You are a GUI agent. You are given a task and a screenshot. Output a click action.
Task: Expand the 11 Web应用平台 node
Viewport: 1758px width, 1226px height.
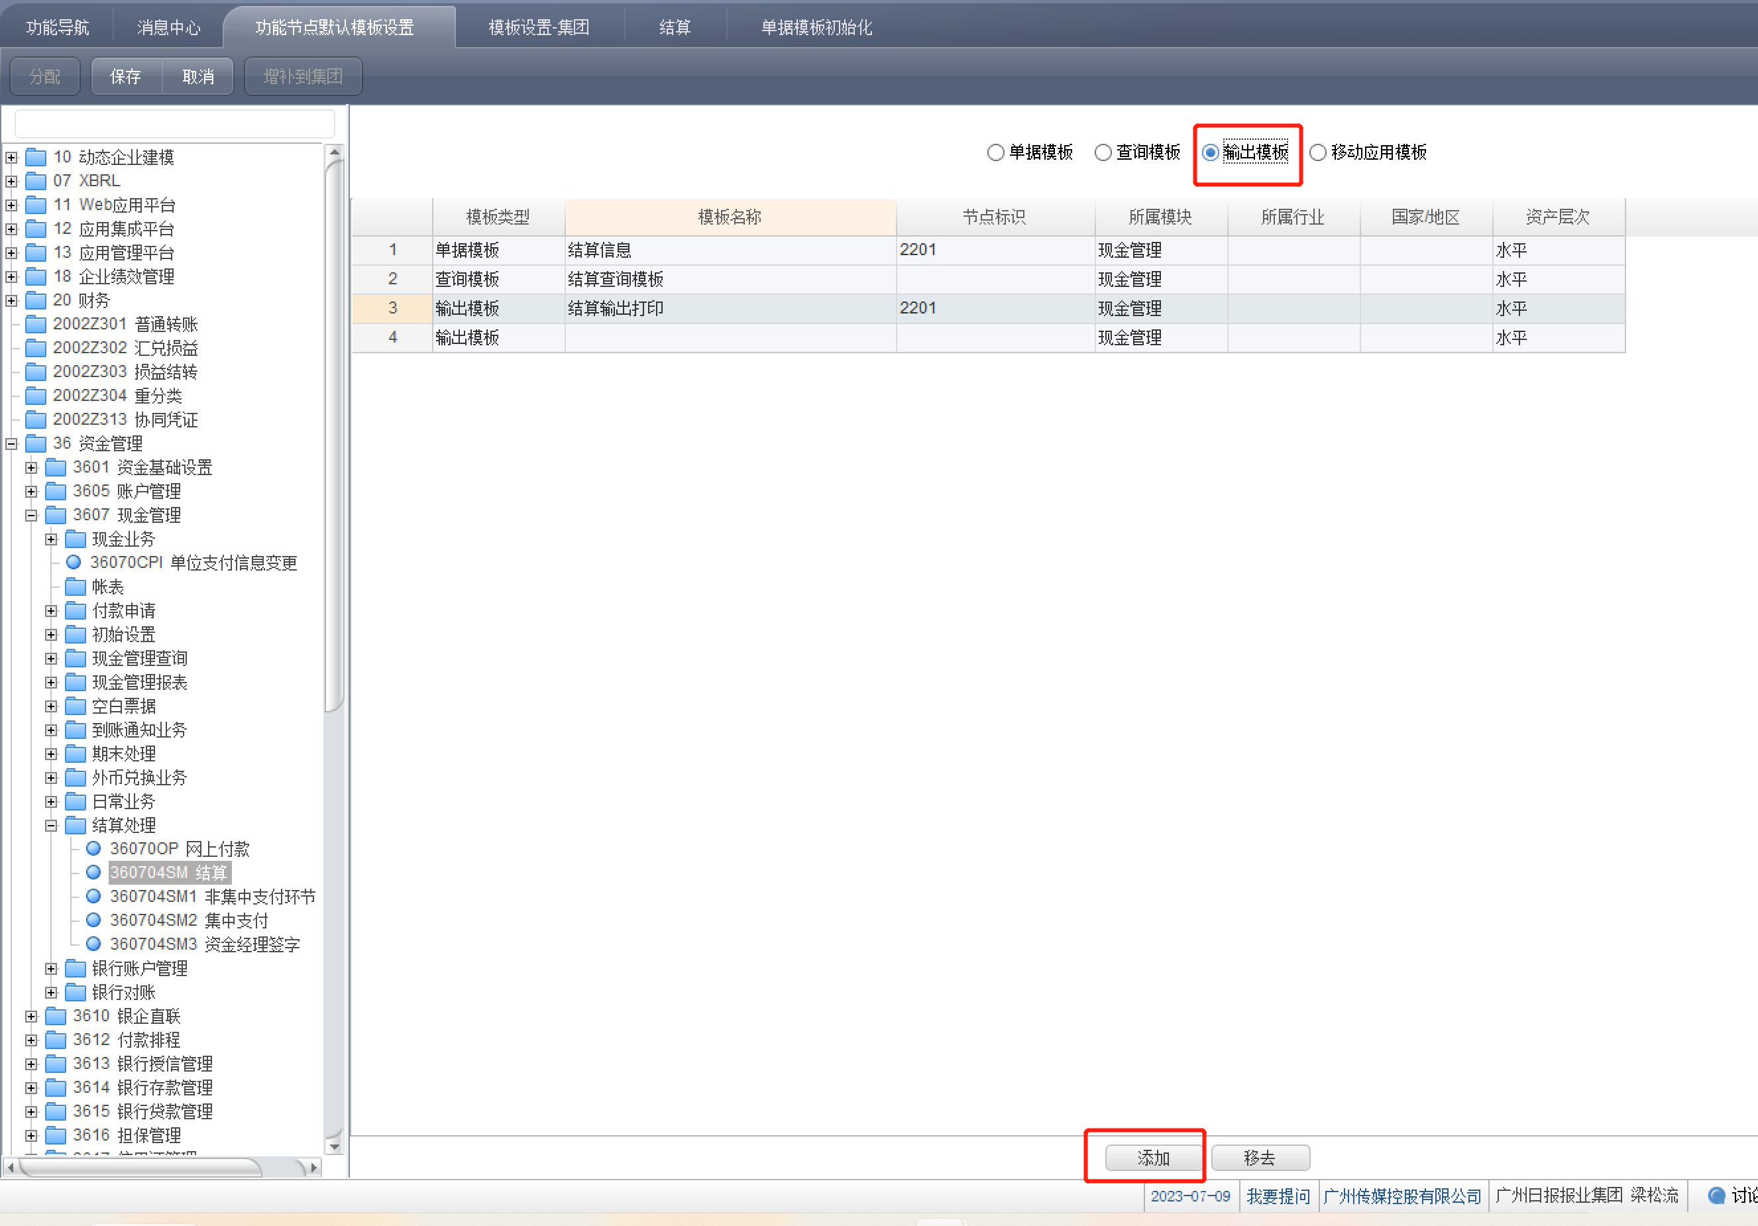click(11, 205)
